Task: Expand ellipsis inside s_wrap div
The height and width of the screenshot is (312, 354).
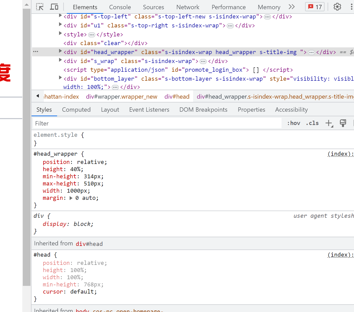Action: [203, 61]
